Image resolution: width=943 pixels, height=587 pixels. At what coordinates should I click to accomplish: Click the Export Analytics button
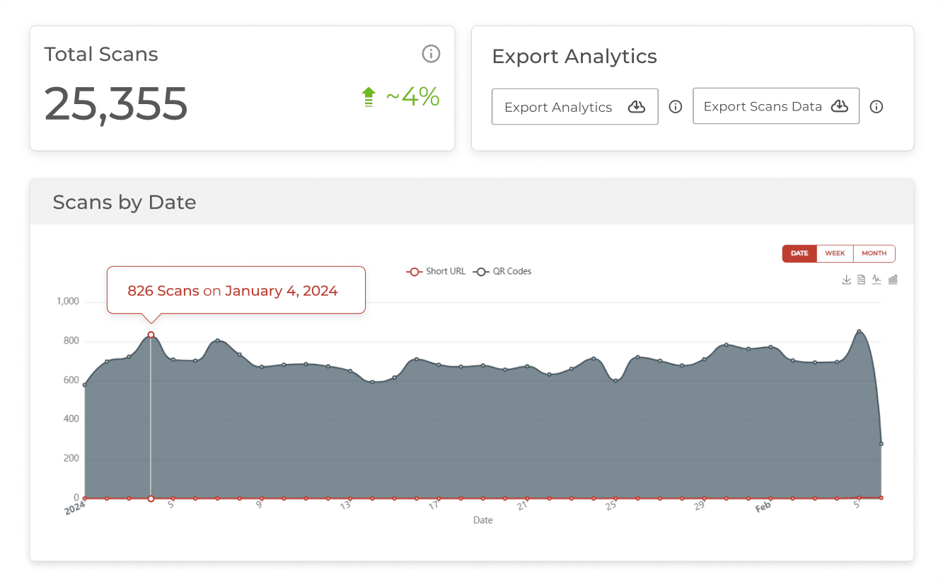[574, 107]
